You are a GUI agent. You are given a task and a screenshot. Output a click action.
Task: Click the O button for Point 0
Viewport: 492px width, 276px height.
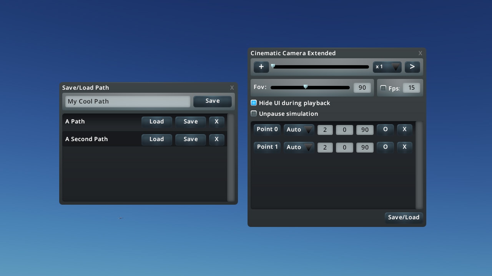pos(385,130)
